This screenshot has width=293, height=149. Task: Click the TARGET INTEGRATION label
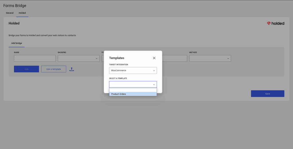118,65
